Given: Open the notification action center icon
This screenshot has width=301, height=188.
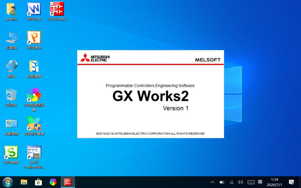Looking at the screenshot, I should coord(291,182).
